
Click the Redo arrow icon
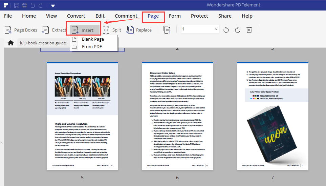tap(41, 5)
